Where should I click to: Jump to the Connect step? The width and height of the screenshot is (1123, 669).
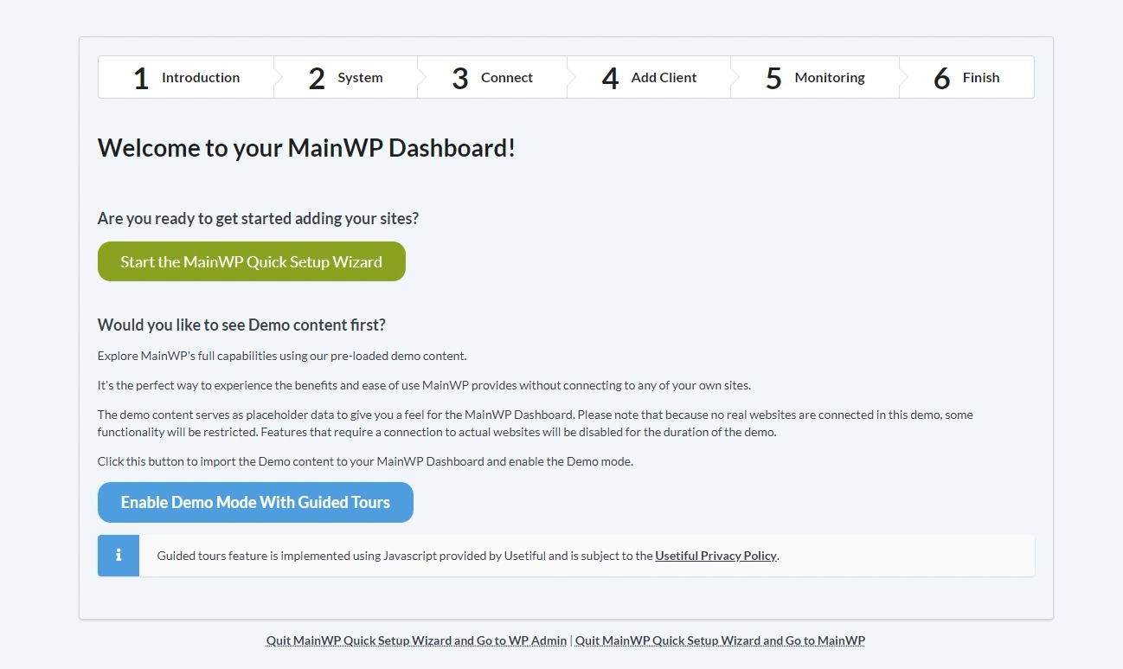(x=507, y=77)
